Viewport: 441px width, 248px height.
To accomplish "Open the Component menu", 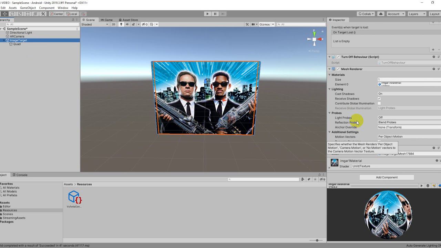I will coord(47,8).
